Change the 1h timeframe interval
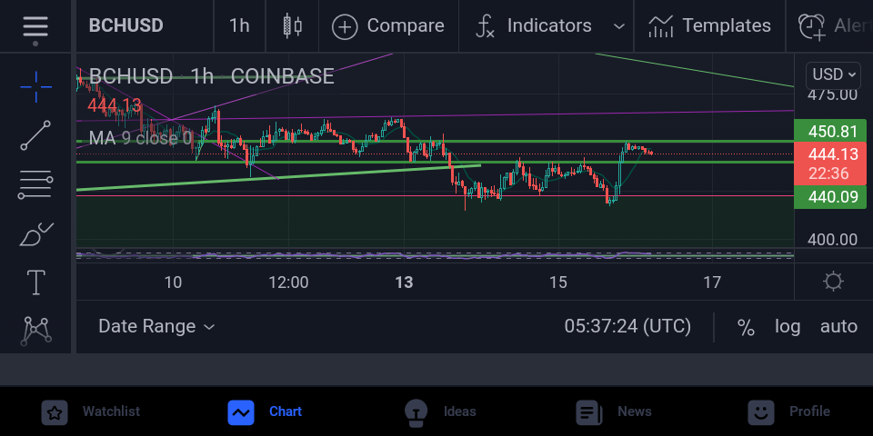 239,25
